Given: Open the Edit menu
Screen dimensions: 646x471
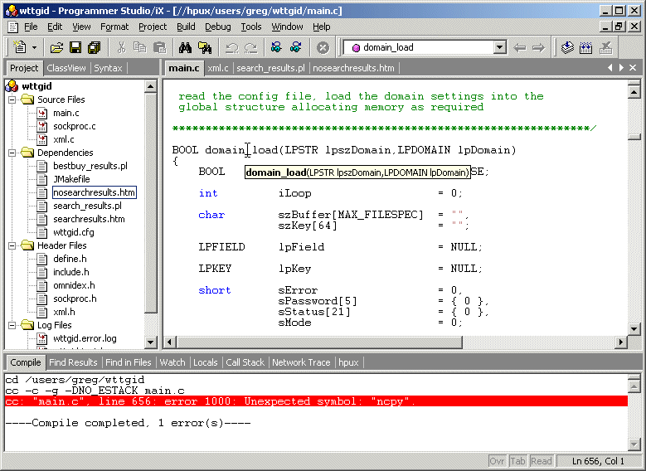Looking at the screenshot, I should pyautogui.click(x=55, y=27).
